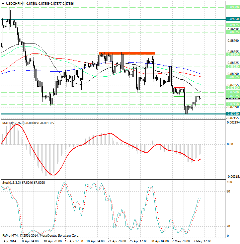Click the 7 May 12:00 time label

(x=202, y=241)
